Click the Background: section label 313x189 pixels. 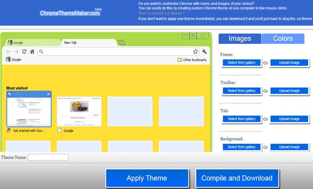(x=232, y=139)
